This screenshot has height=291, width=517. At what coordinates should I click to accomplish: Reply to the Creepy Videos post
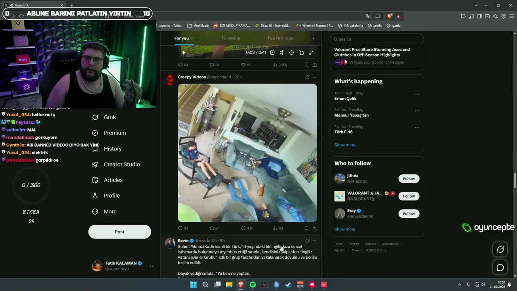[183, 228]
